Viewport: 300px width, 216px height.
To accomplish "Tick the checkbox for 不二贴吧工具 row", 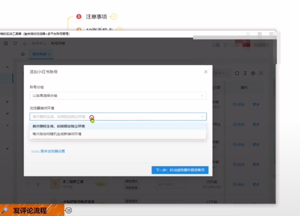I will point(28,184).
